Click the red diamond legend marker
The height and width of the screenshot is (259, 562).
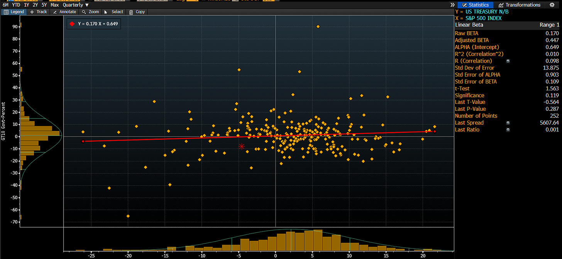72,24
